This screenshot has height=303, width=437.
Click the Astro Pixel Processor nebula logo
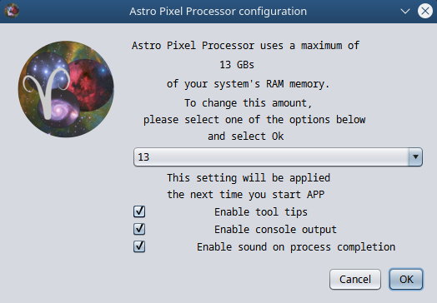66,89
